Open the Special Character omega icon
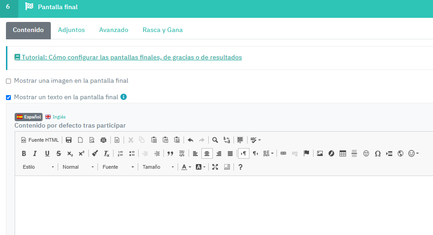The width and height of the screenshot is (433, 235). click(x=378, y=153)
